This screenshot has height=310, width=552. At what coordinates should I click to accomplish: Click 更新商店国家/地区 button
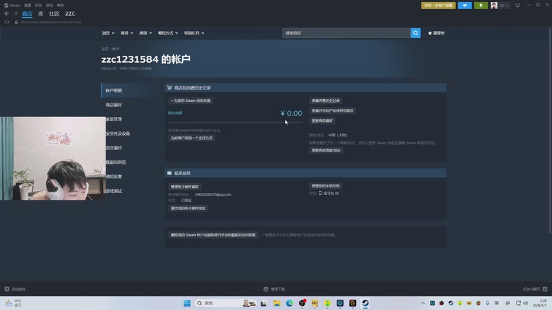(326, 150)
